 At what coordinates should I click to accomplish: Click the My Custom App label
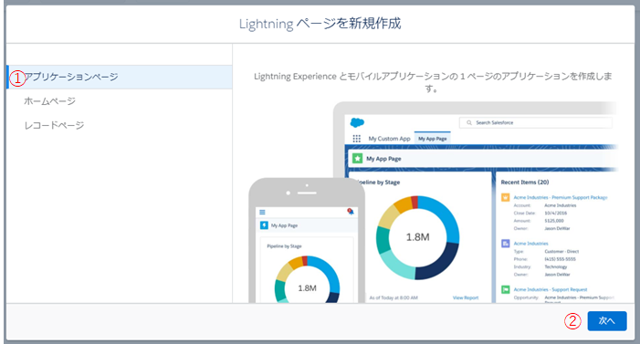[390, 139]
